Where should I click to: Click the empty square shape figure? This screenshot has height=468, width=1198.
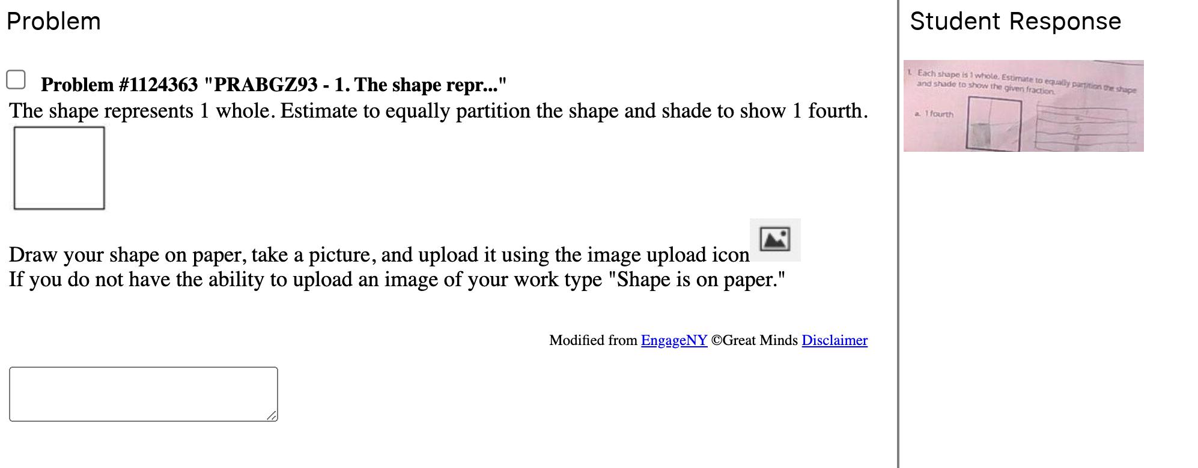click(x=59, y=168)
